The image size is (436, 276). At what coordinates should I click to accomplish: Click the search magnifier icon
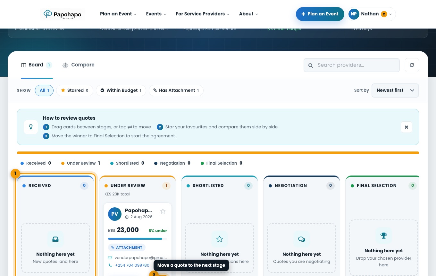[310, 65]
